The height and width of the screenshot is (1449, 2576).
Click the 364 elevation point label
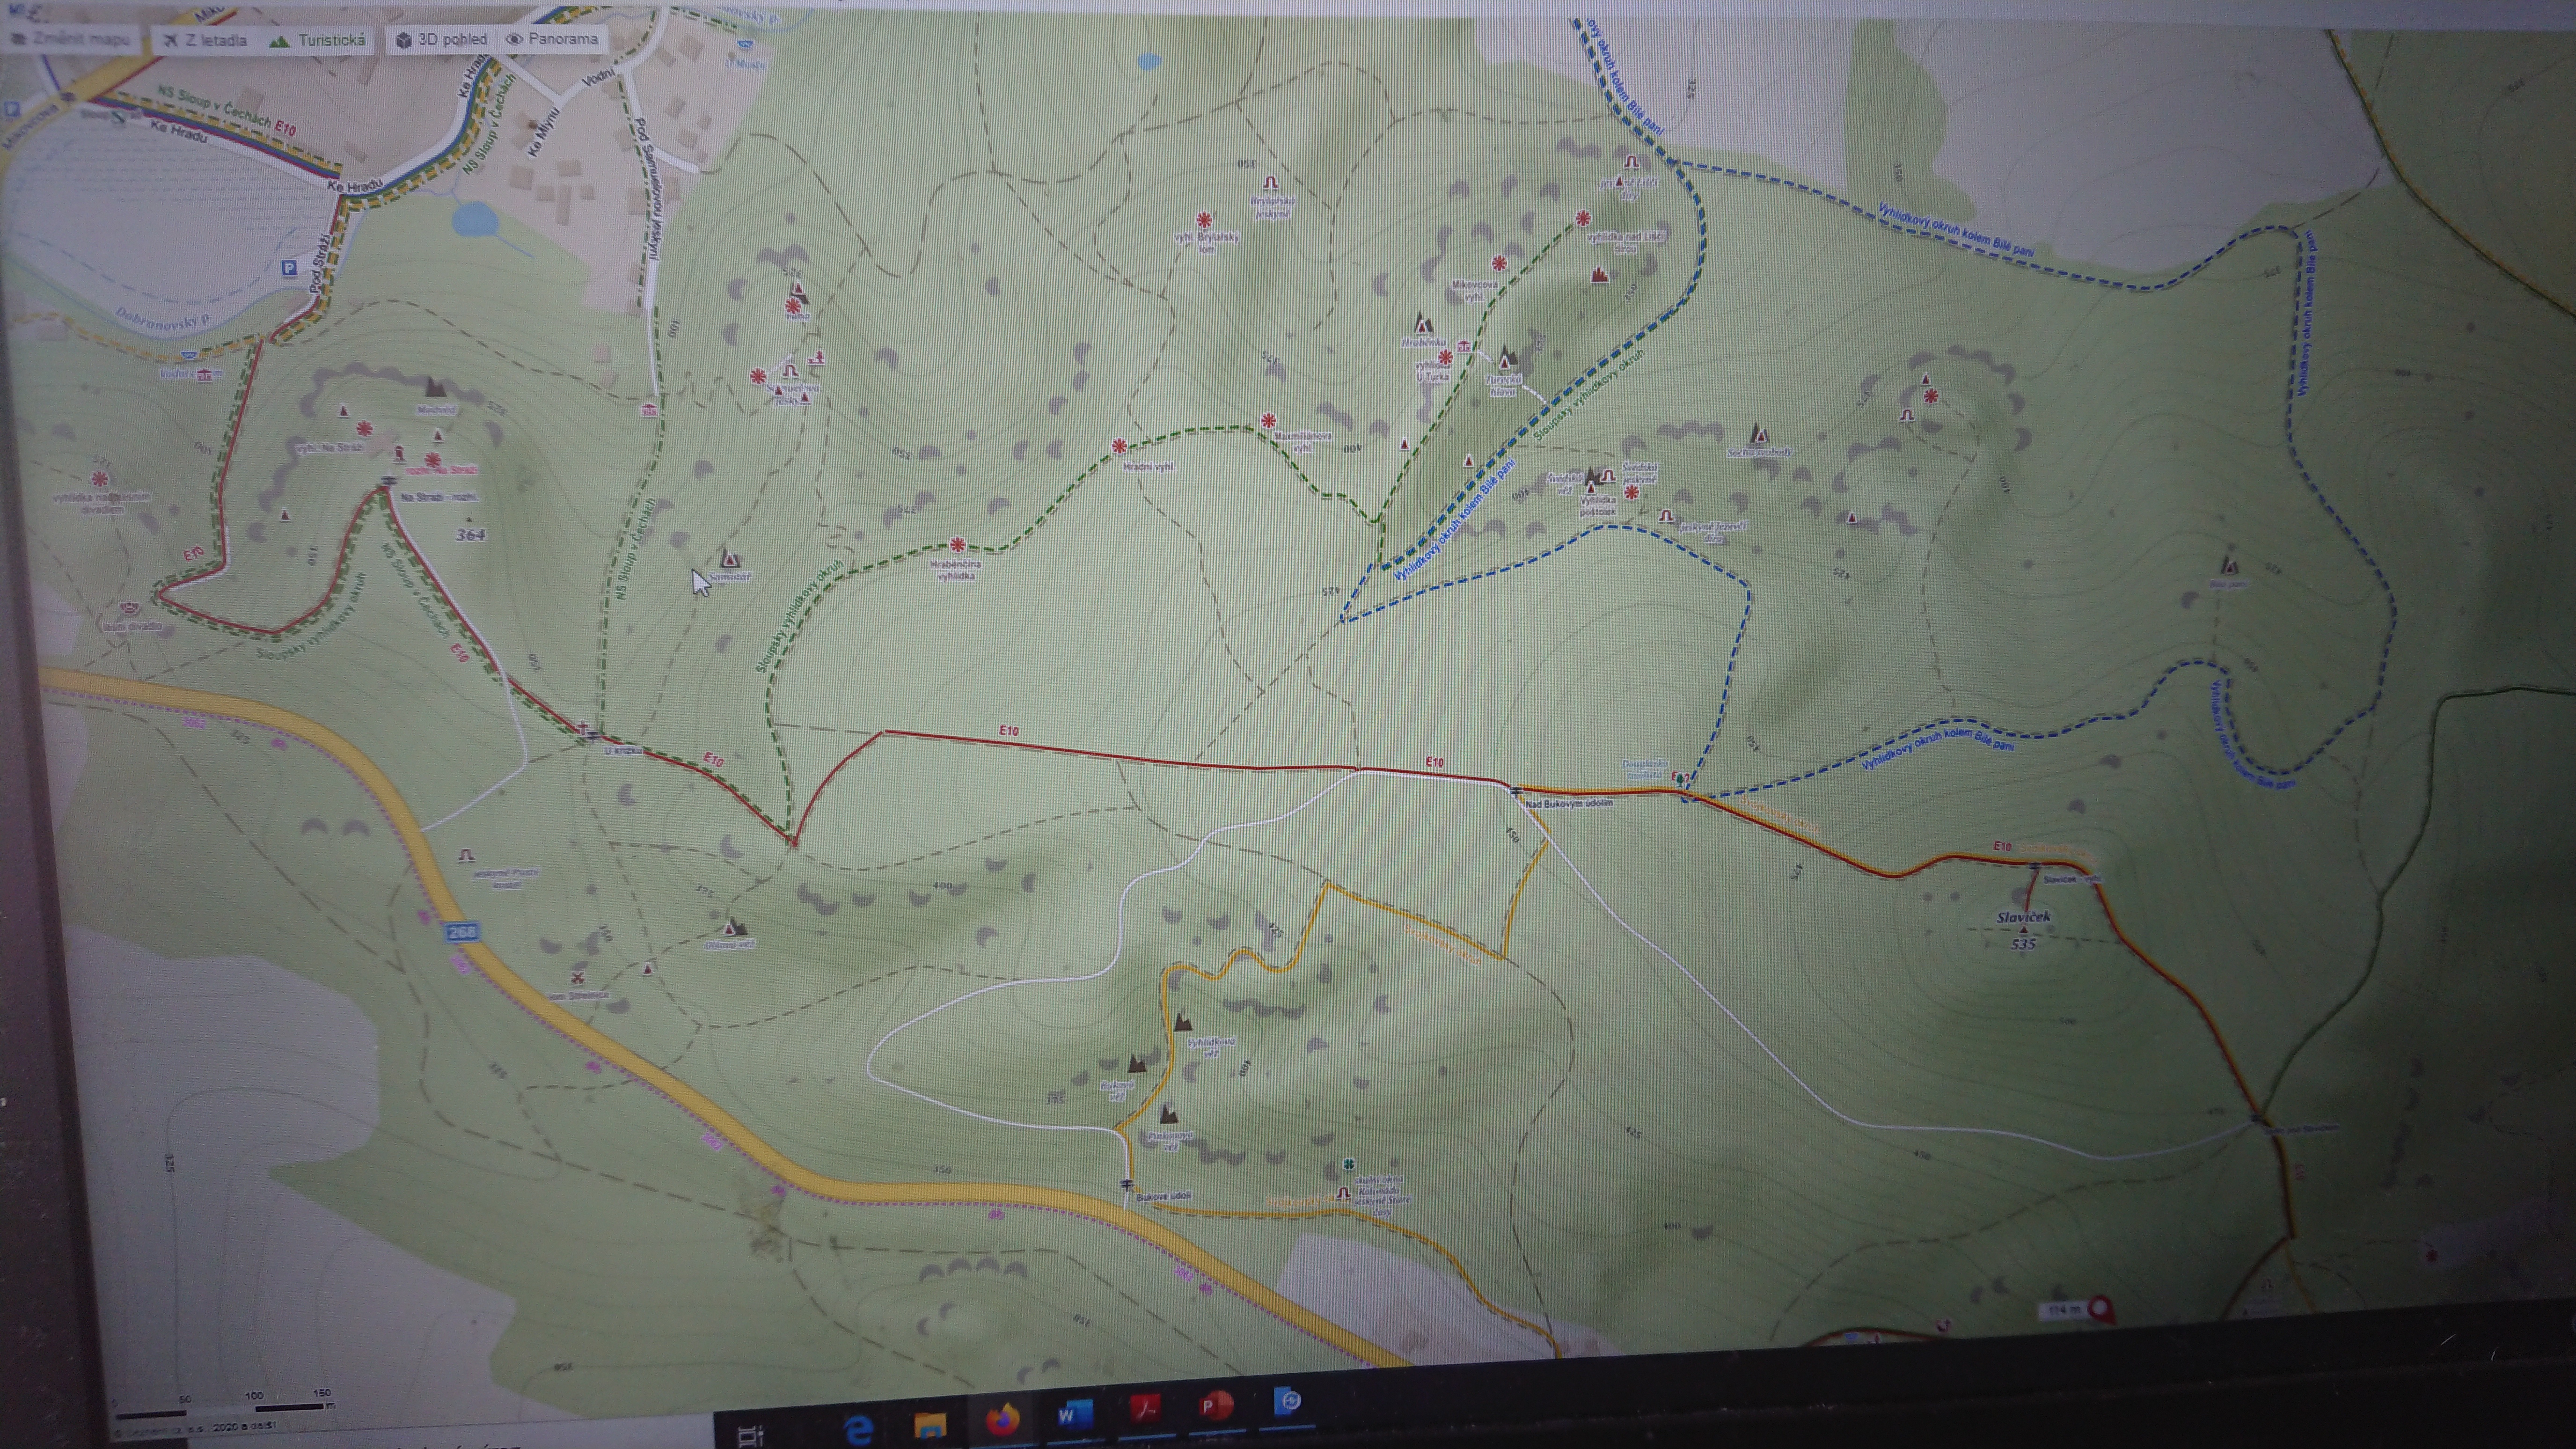(470, 534)
